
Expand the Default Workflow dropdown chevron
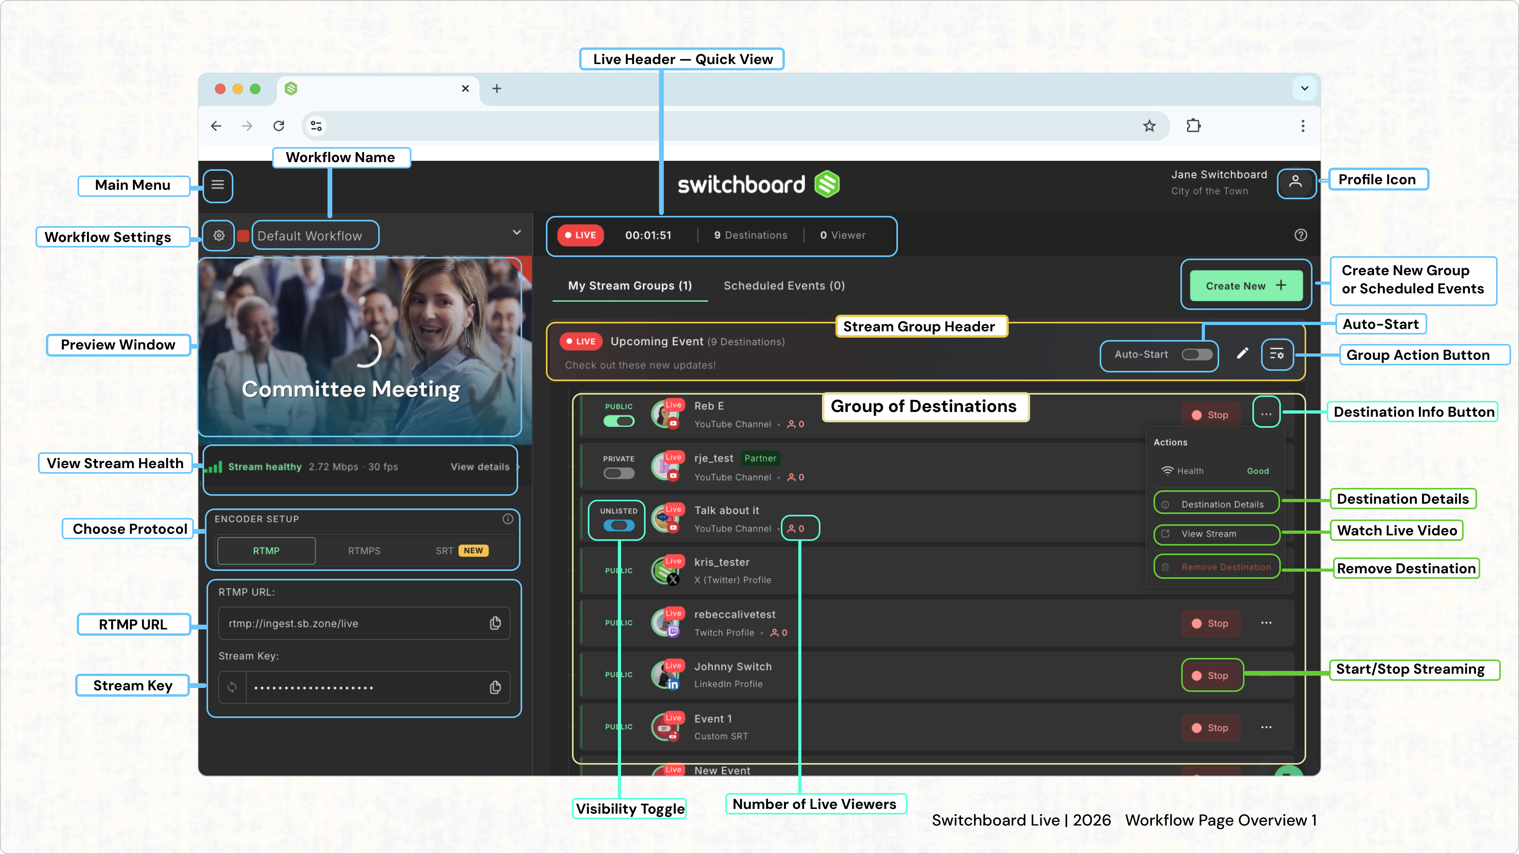click(517, 232)
